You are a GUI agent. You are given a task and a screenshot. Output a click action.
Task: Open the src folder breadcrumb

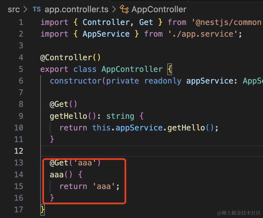click(14, 9)
